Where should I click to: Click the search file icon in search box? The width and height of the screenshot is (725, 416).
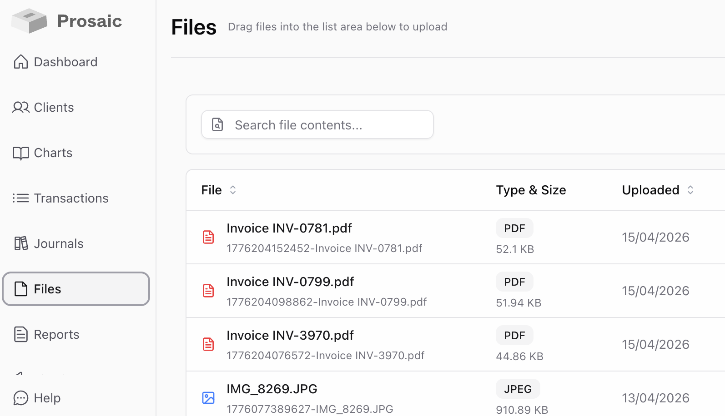[218, 124]
